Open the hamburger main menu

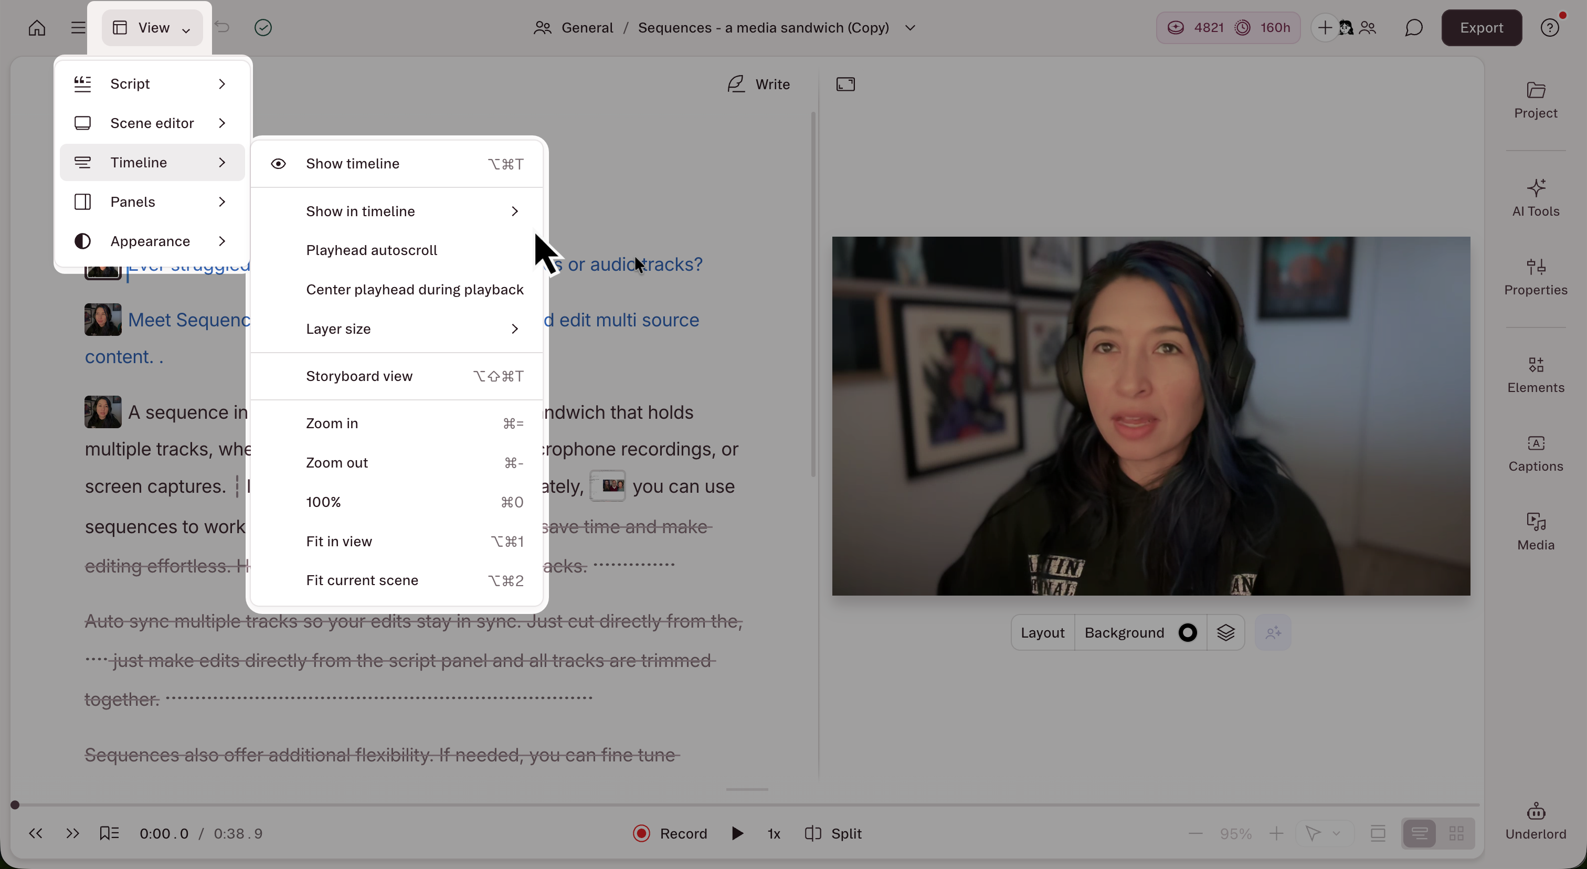pyautogui.click(x=78, y=28)
